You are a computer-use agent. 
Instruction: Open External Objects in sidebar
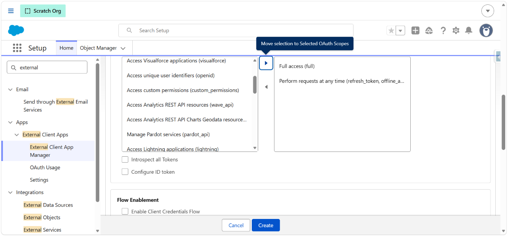[x=42, y=217]
